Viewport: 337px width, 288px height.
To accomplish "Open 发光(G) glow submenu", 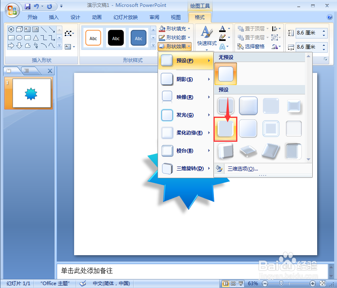I will [x=186, y=115].
